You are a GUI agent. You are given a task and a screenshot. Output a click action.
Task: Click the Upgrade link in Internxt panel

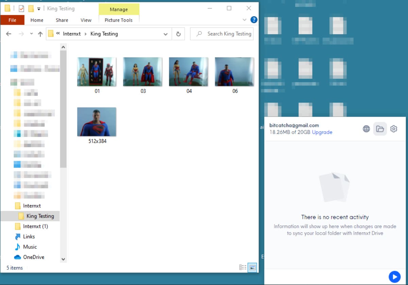point(322,132)
